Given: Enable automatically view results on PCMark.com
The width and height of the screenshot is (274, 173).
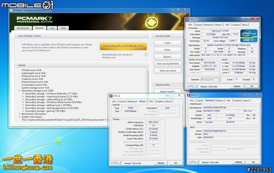Looking at the screenshot, I should (x=146, y=55).
